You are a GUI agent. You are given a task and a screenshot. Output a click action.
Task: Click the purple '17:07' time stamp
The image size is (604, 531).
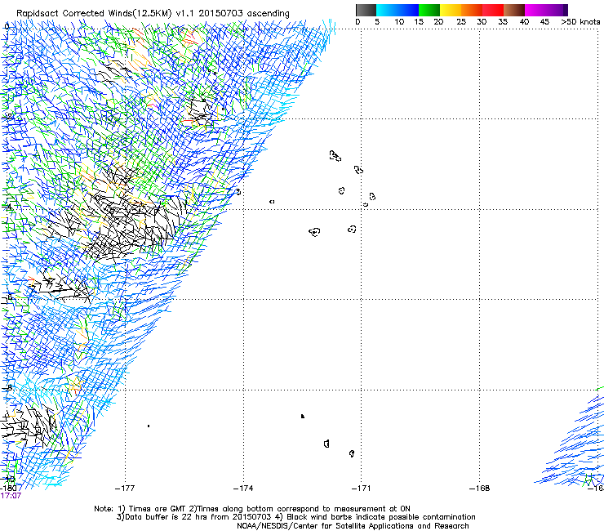click(11, 496)
